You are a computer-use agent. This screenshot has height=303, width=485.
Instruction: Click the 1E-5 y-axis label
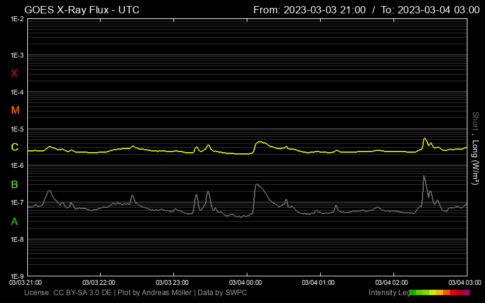click(x=18, y=129)
